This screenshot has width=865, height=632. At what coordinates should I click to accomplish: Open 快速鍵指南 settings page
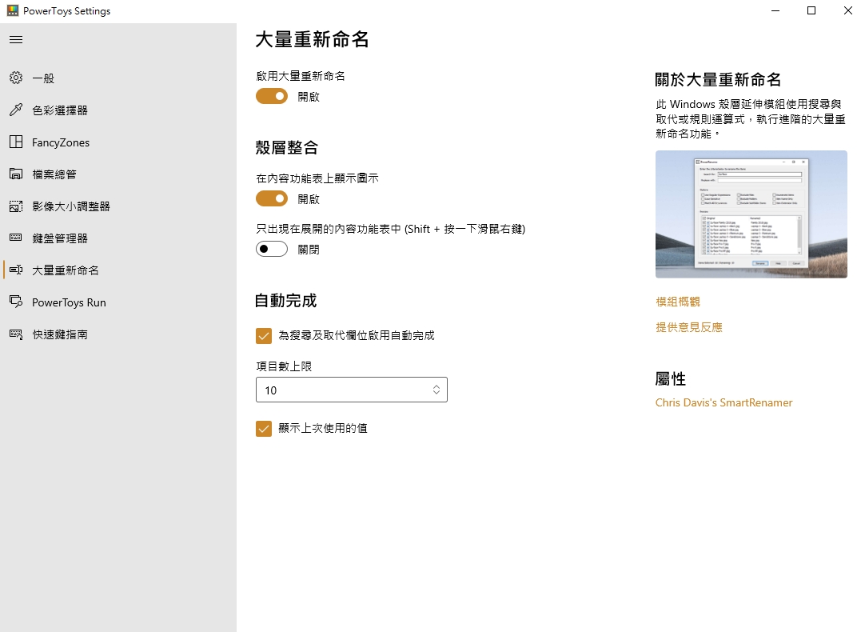(118, 334)
